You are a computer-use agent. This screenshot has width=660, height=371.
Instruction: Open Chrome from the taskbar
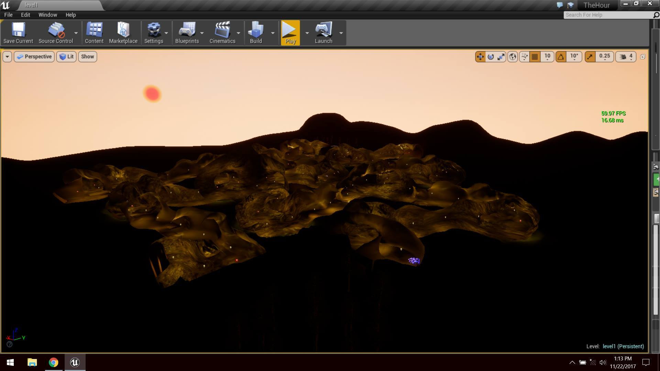pyautogui.click(x=54, y=362)
